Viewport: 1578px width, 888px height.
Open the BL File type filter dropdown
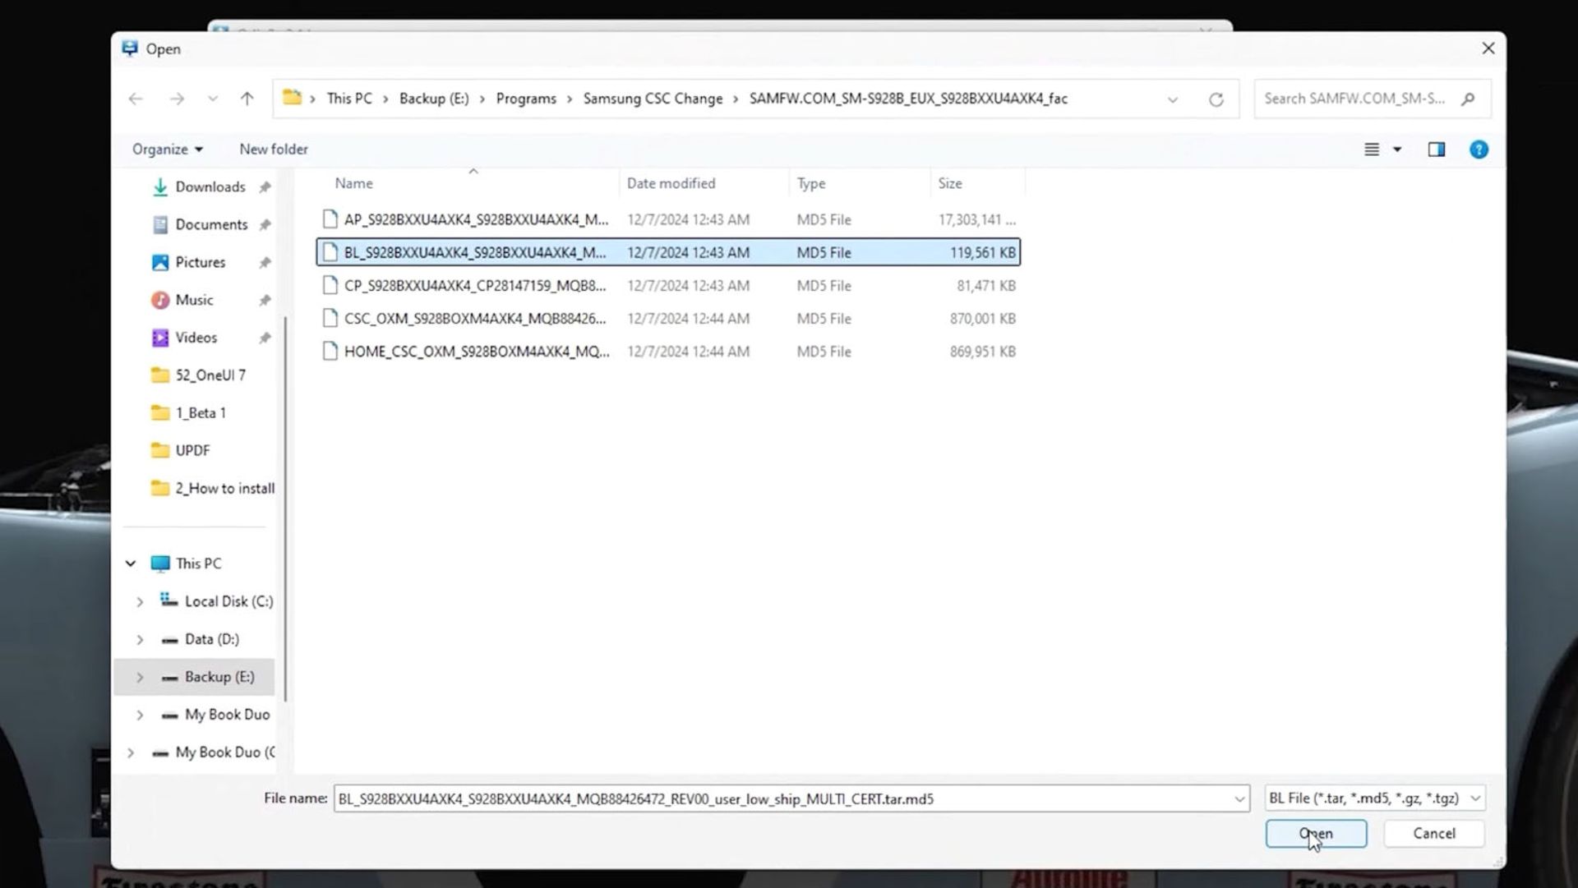click(x=1374, y=798)
